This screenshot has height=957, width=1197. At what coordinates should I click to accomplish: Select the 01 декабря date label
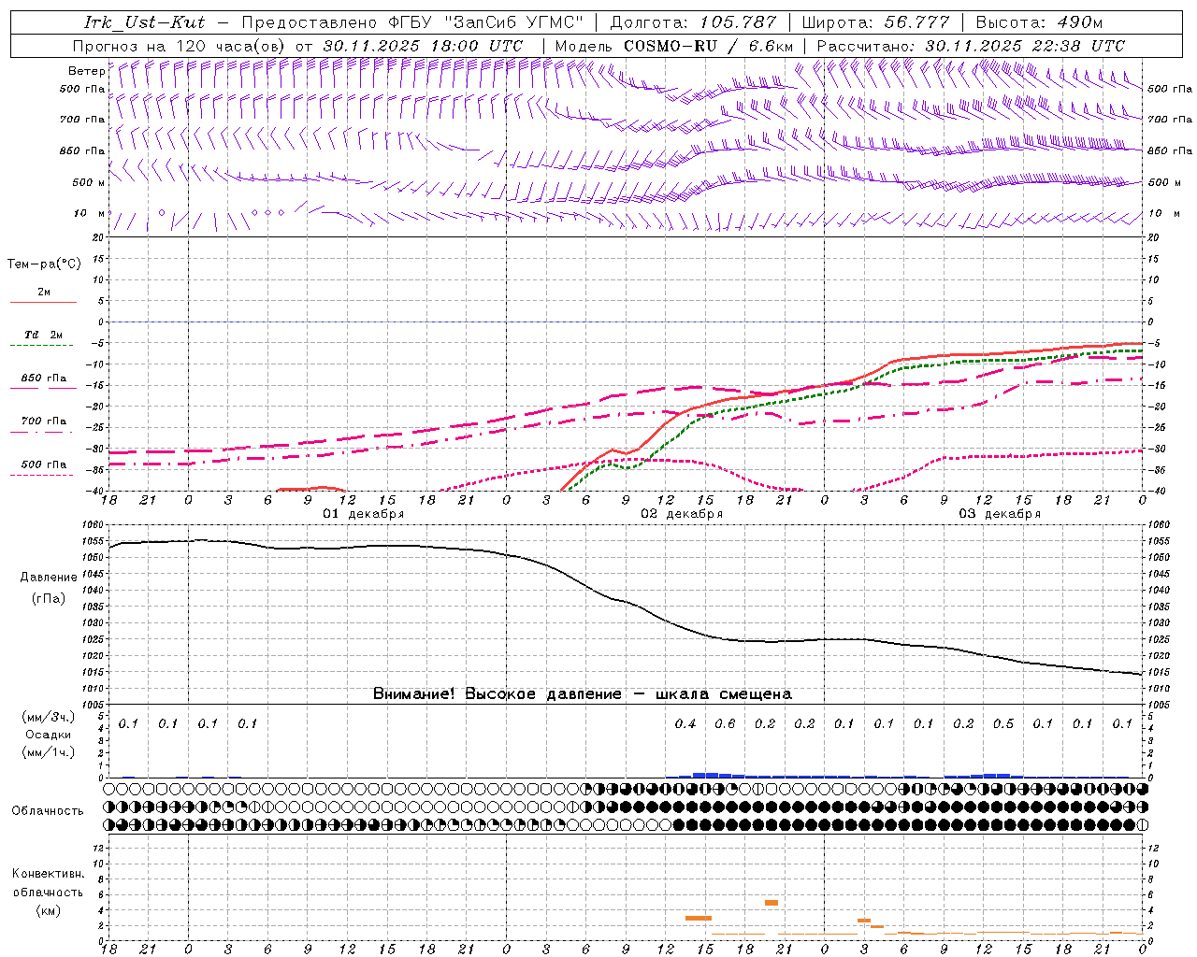[364, 514]
